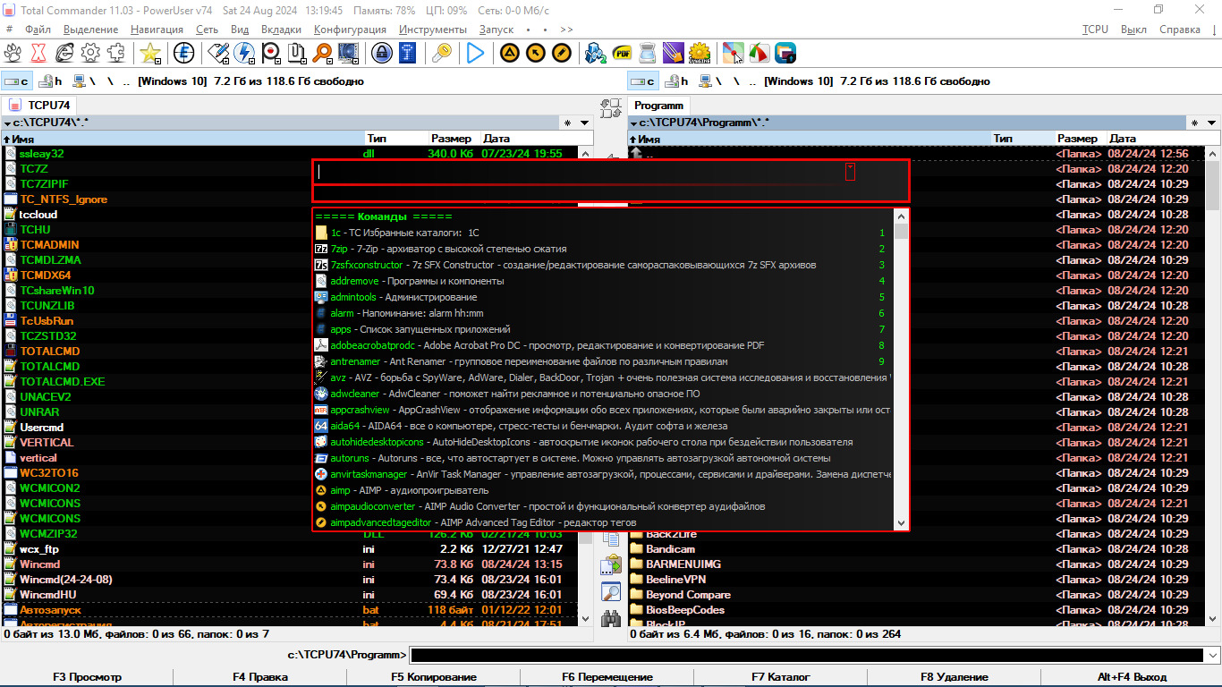Viewport: 1222px width, 687px height.
Task: Click drive h button in right panel
Action: point(676,81)
